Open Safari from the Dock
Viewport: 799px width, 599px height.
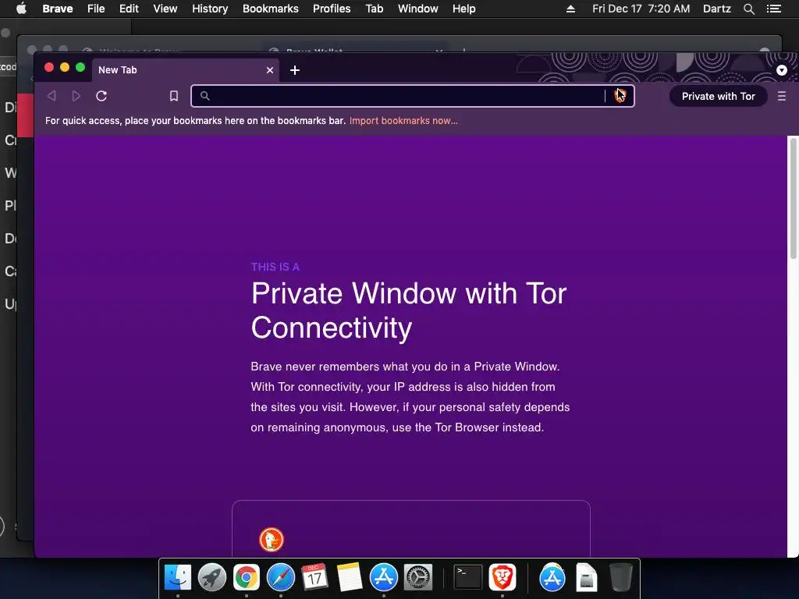281,577
